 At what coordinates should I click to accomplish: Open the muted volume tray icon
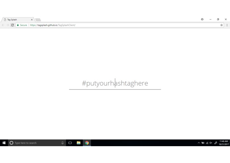(x=211, y=143)
